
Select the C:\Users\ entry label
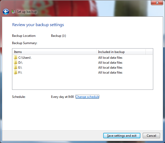(x=25, y=58)
